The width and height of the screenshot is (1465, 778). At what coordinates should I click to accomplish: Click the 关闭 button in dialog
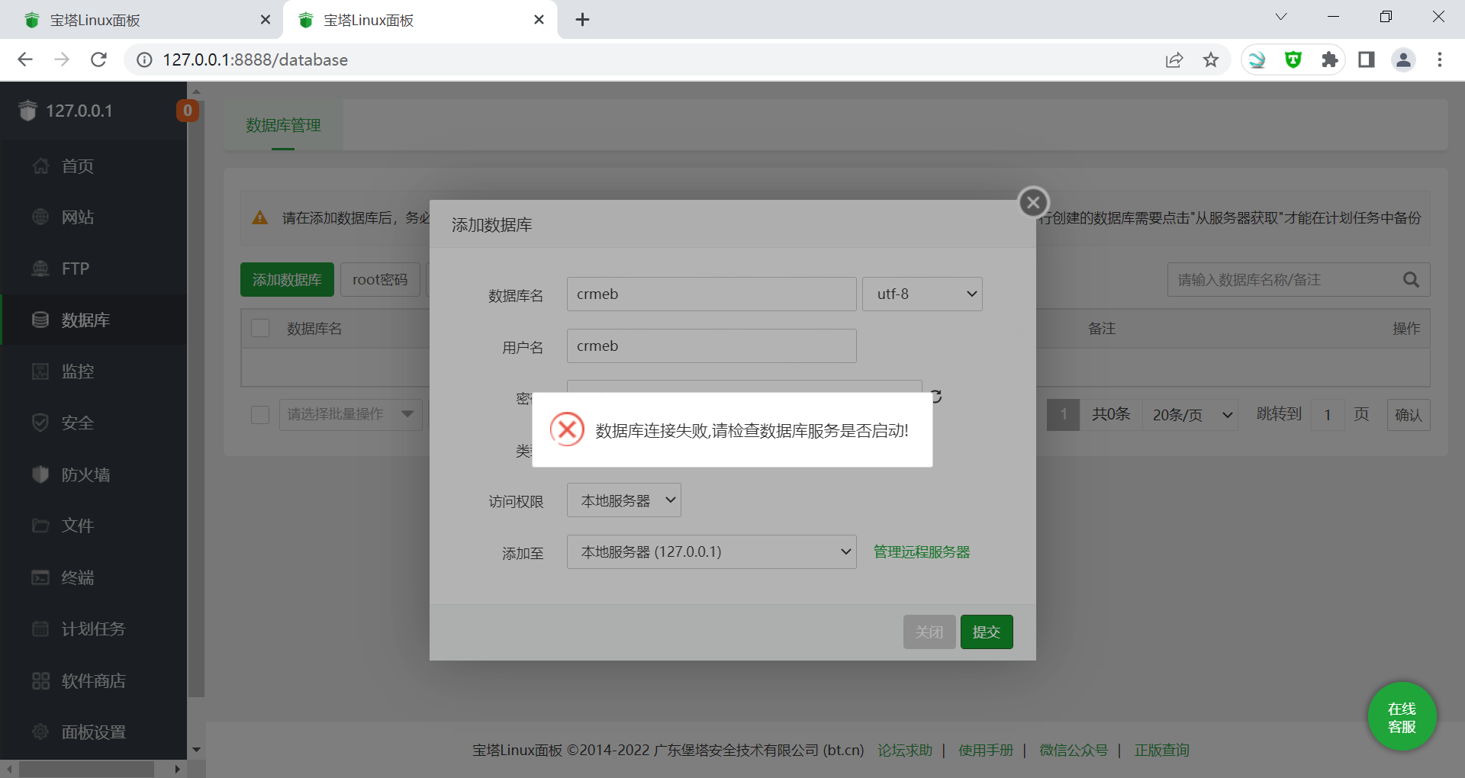click(x=929, y=632)
